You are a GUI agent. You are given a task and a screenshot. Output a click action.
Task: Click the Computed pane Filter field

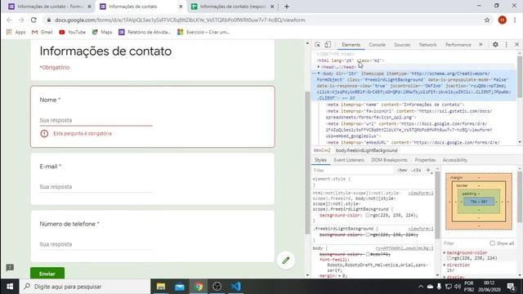pos(465,243)
